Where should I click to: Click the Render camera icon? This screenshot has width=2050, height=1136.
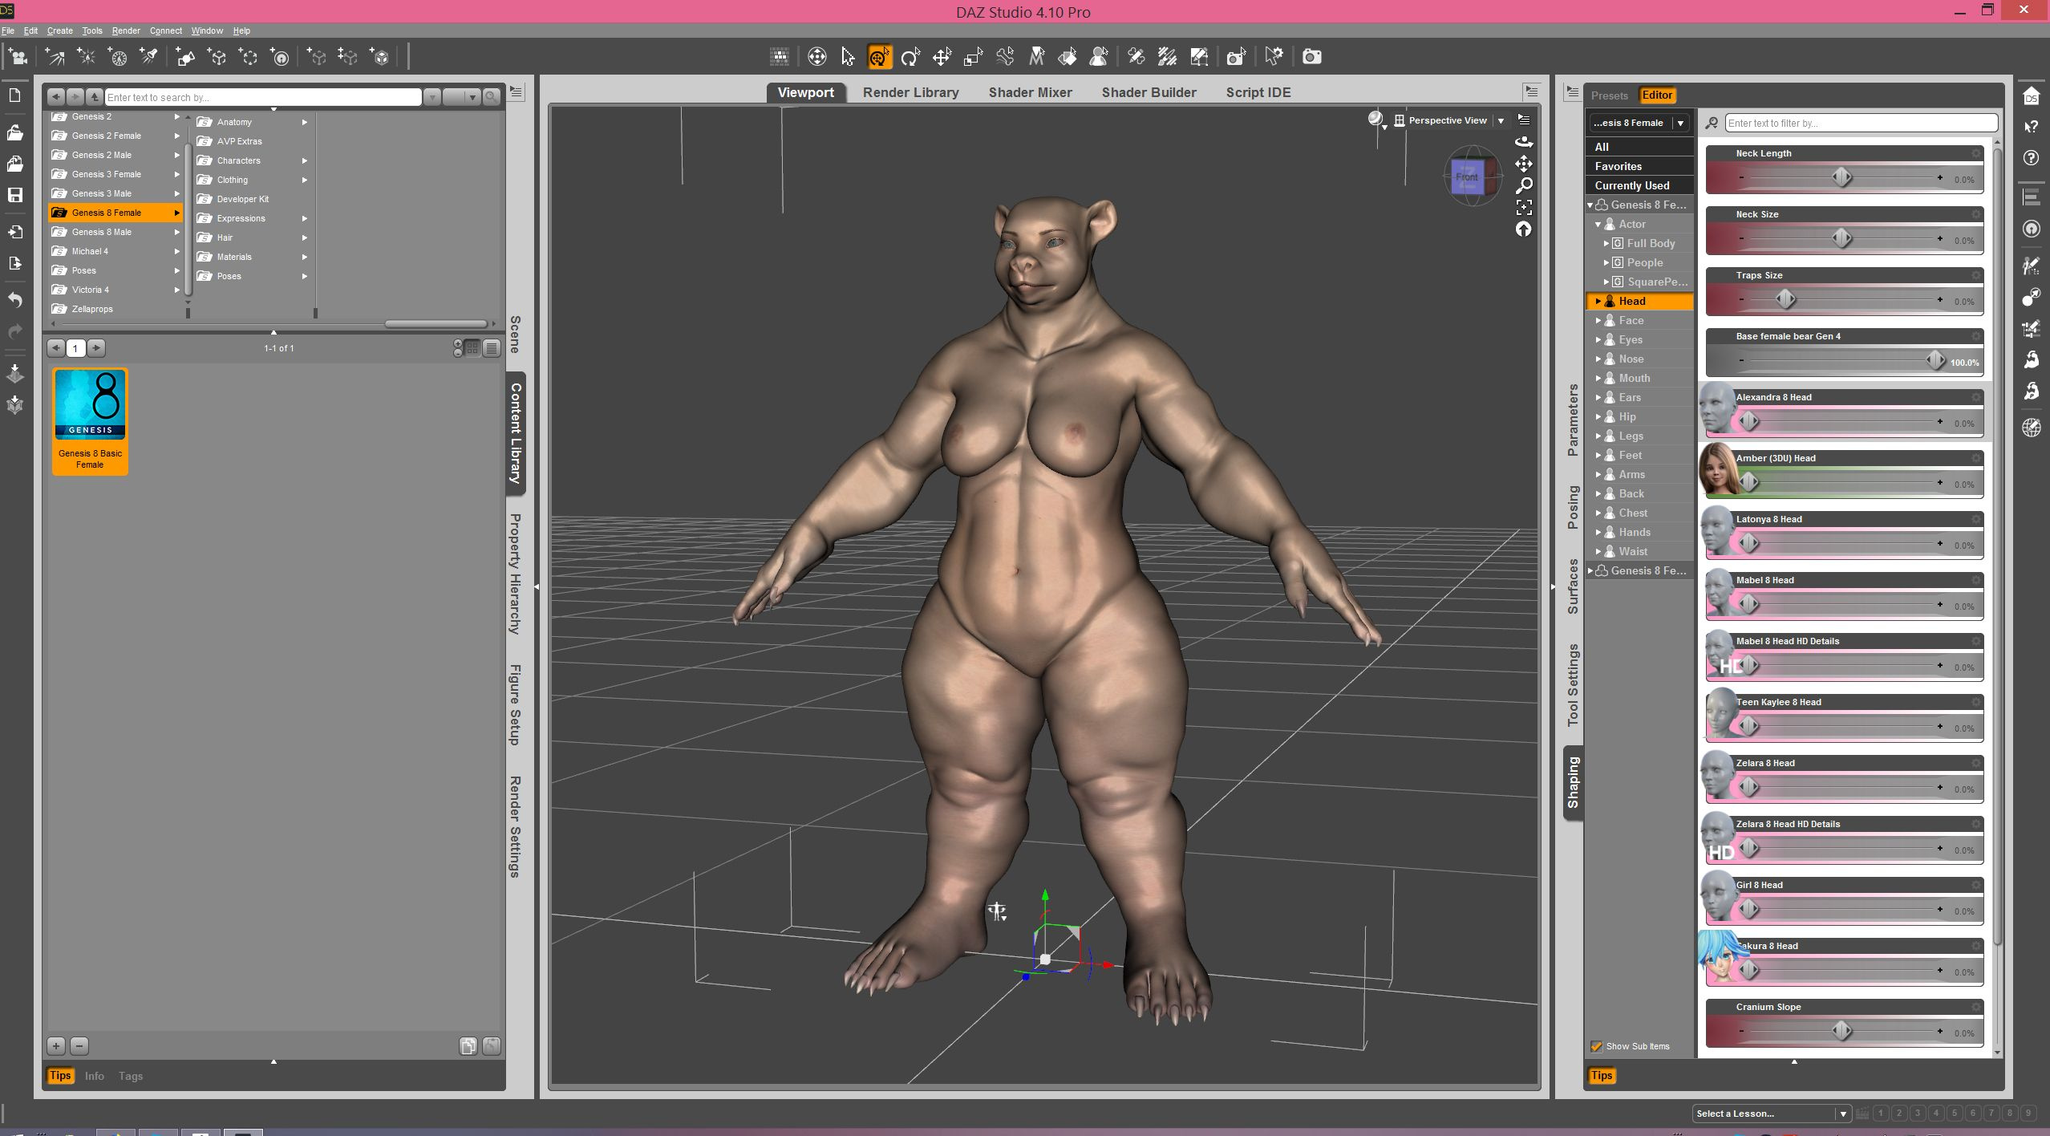[x=1311, y=57]
